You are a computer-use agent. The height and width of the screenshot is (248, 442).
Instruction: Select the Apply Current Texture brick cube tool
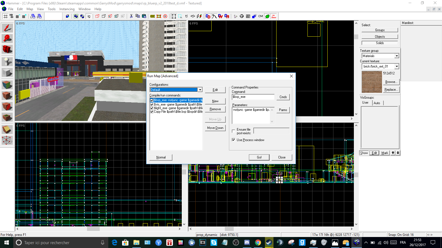pyautogui.click(x=7, y=96)
